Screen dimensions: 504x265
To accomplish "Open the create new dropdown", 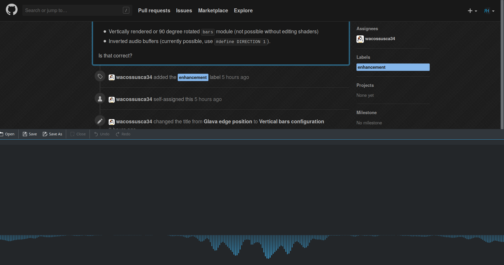I will coord(472,11).
